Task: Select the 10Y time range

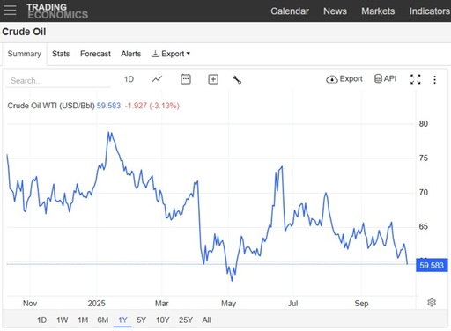Action: 162,320
